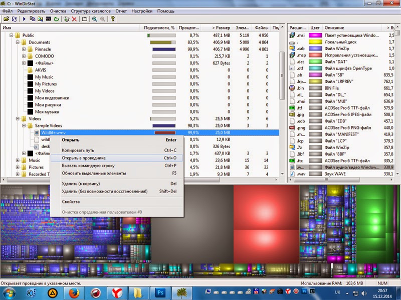Viewport: 401px width, 300px height.
Task: Sort by the Цвет column header
Action: tap(315, 27)
